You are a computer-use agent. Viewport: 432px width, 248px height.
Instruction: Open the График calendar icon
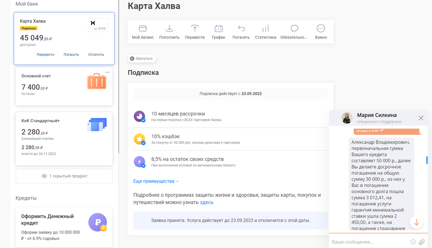click(x=219, y=28)
